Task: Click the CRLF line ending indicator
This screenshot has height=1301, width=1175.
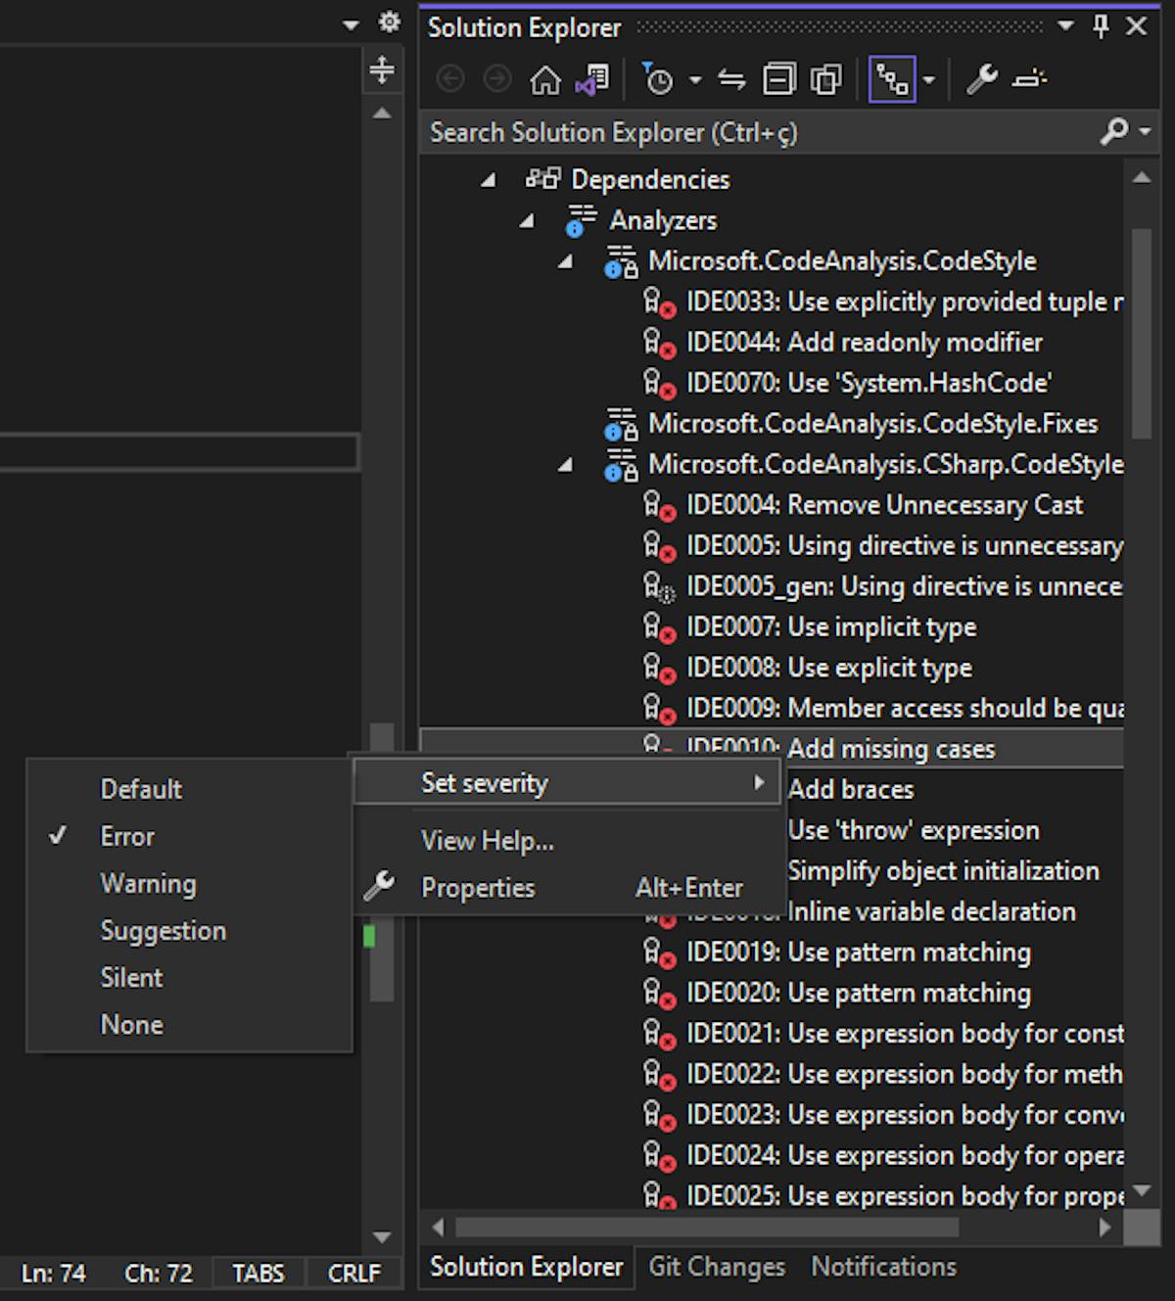Action: pos(353,1274)
